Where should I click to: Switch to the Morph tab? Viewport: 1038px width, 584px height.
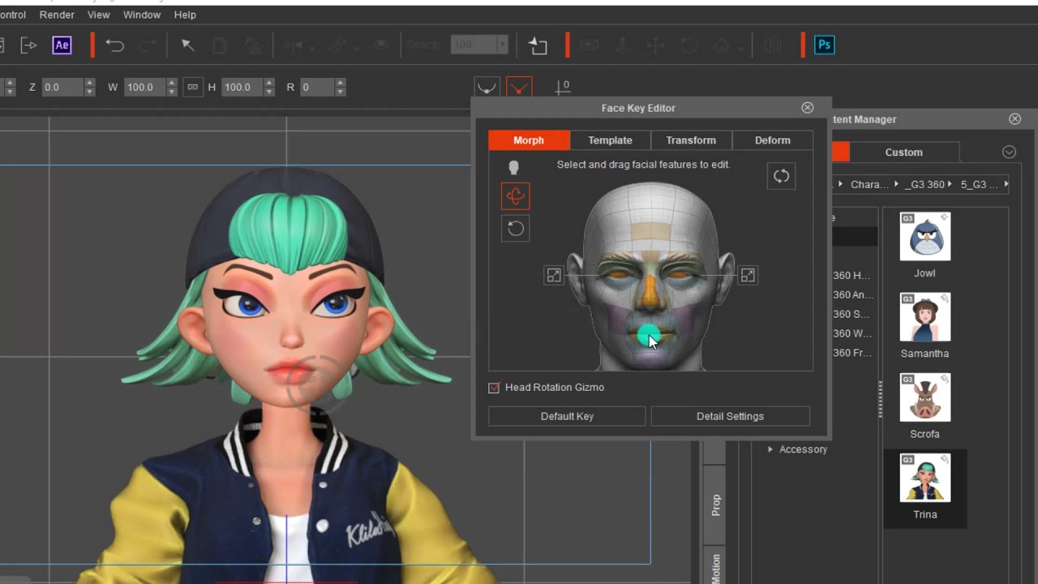pos(529,140)
